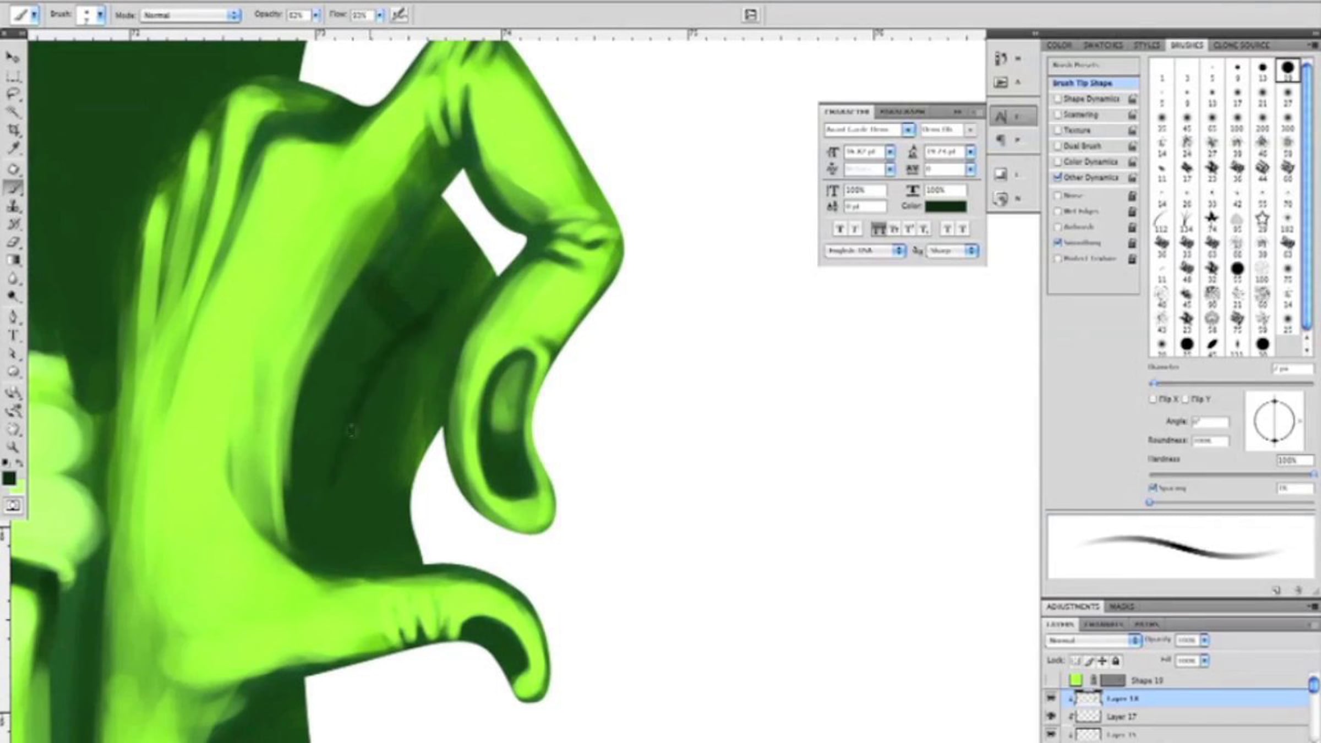Click the Lock all pixels padlock icon

point(1116,660)
